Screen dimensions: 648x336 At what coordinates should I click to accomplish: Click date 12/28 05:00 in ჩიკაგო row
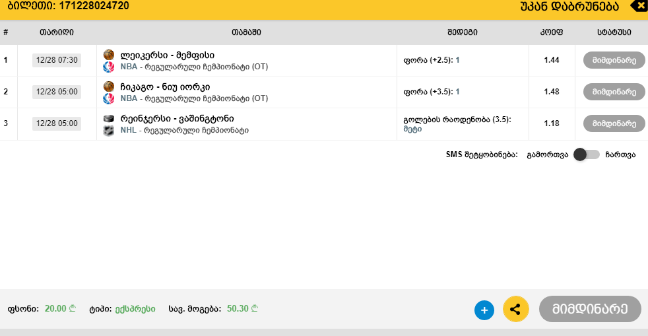click(x=57, y=92)
